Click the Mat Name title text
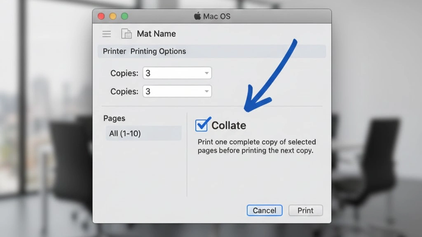 156,34
